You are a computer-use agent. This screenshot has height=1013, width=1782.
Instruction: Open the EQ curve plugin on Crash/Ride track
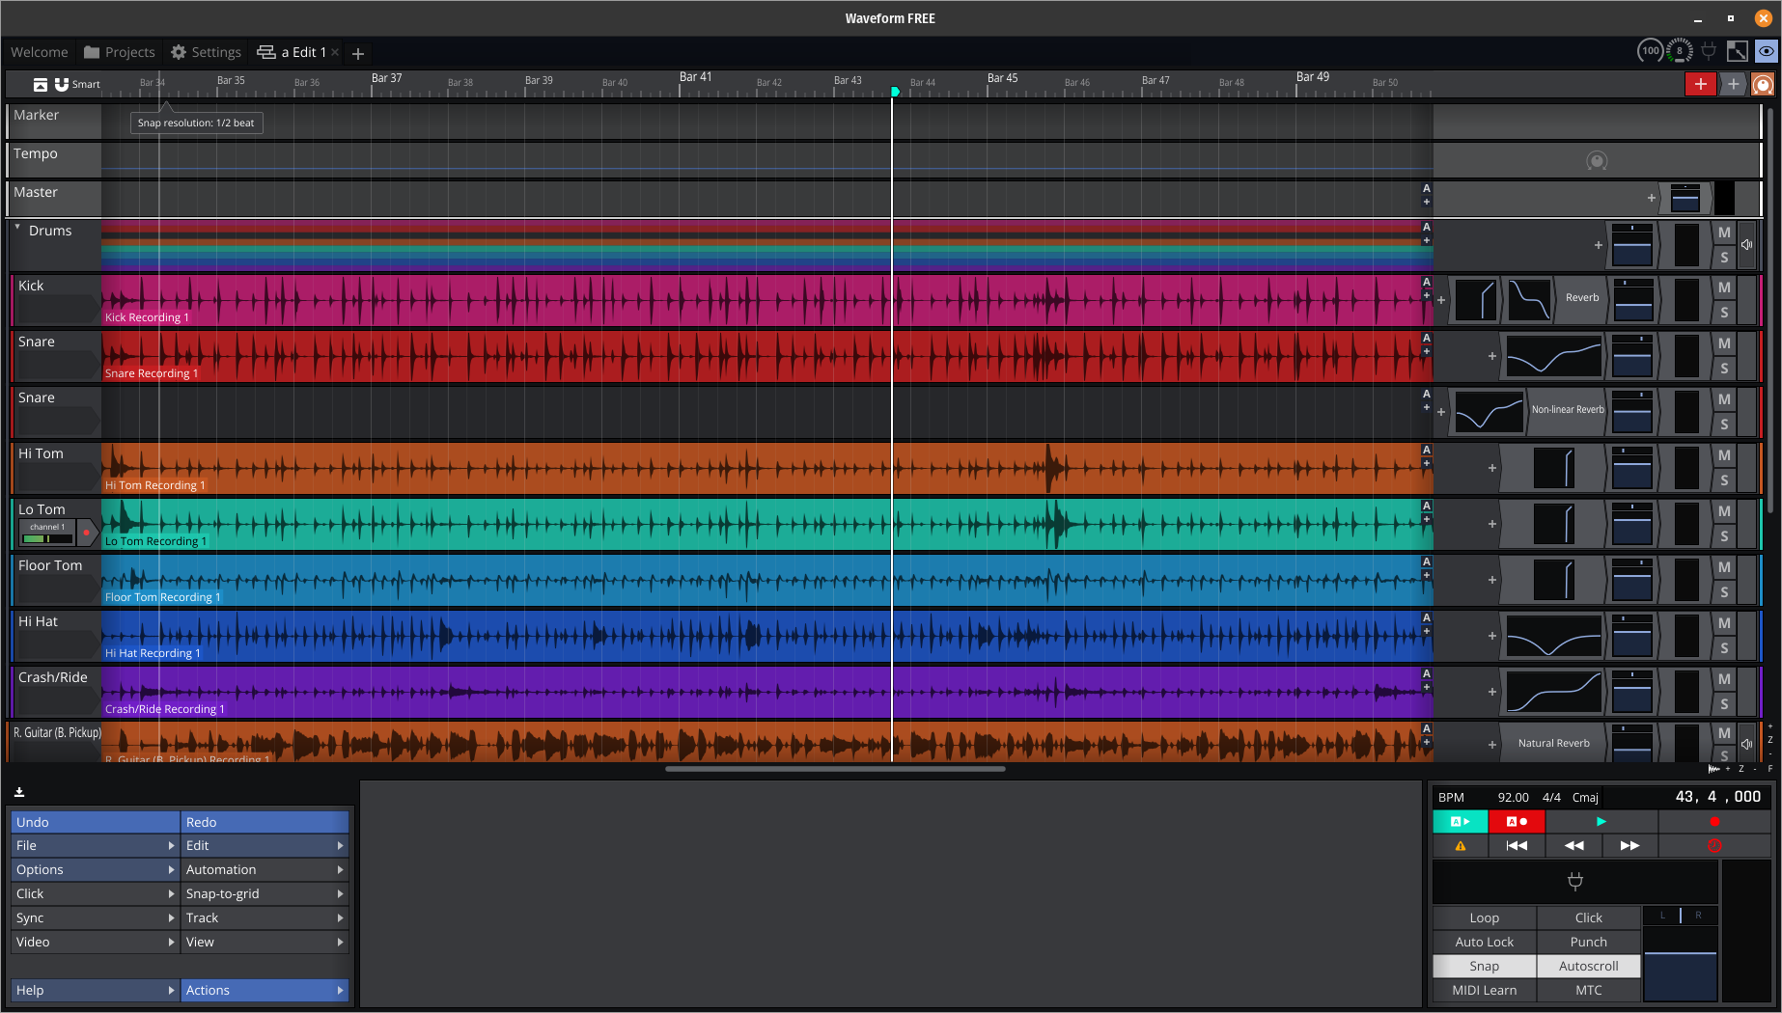tap(1553, 692)
